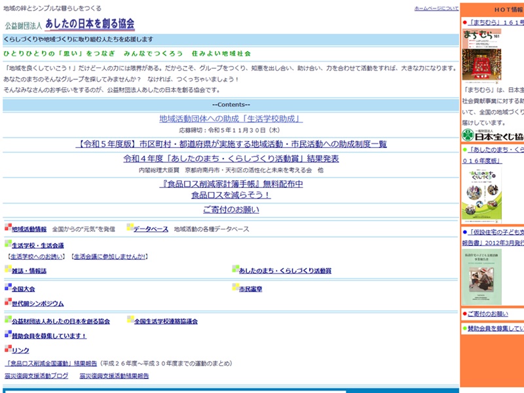Click the 内閣総理大臣賞 京都府南丹市 text line
524x393 pixels.
(x=231, y=170)
